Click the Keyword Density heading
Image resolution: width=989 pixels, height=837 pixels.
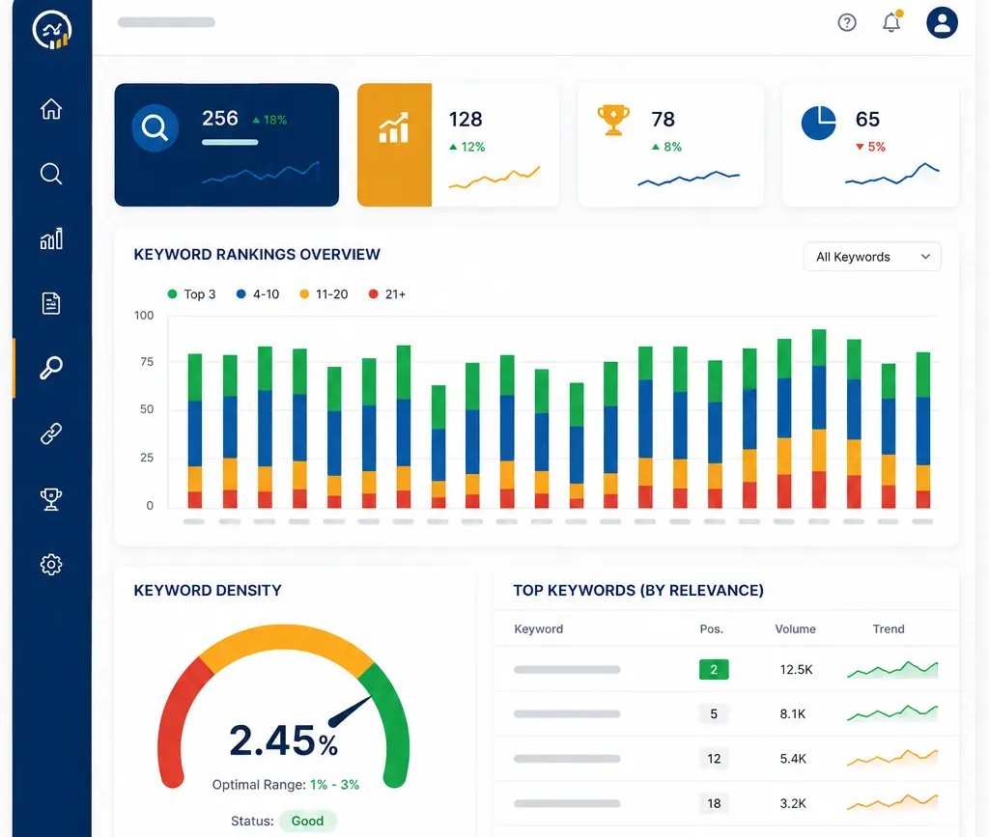point(208,591)
